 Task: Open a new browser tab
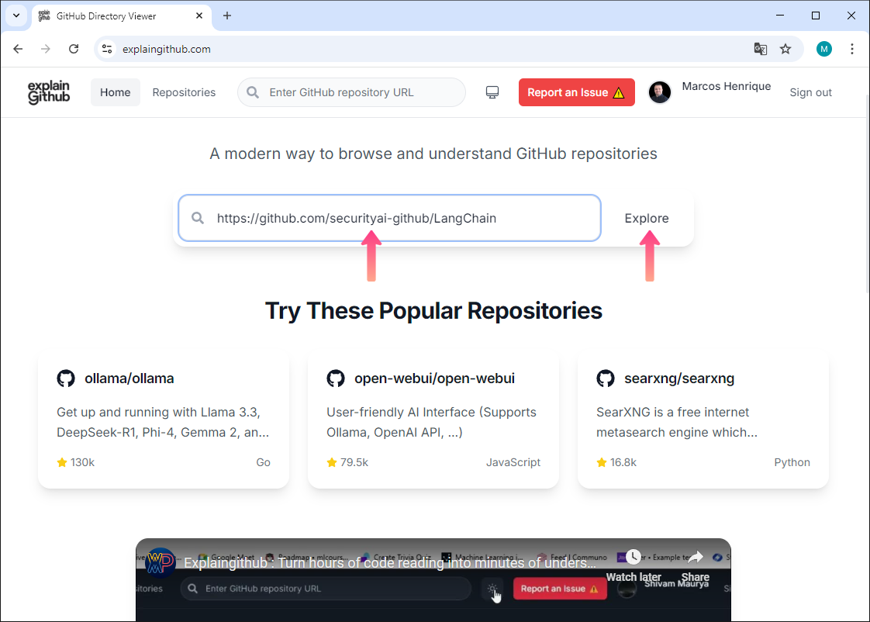coord(227,16)
